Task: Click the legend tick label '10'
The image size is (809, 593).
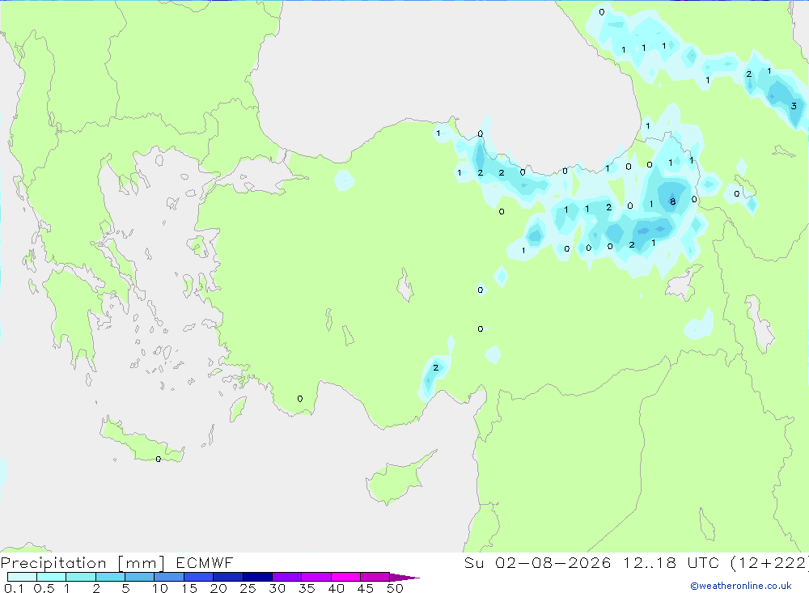Action: click(160, 588)
